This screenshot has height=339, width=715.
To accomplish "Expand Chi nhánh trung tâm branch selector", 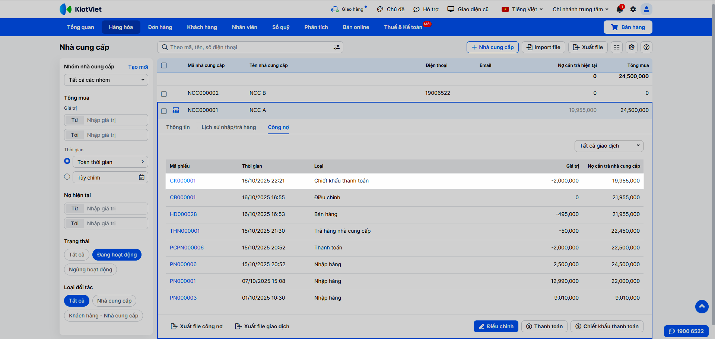I will click(580, 9).
